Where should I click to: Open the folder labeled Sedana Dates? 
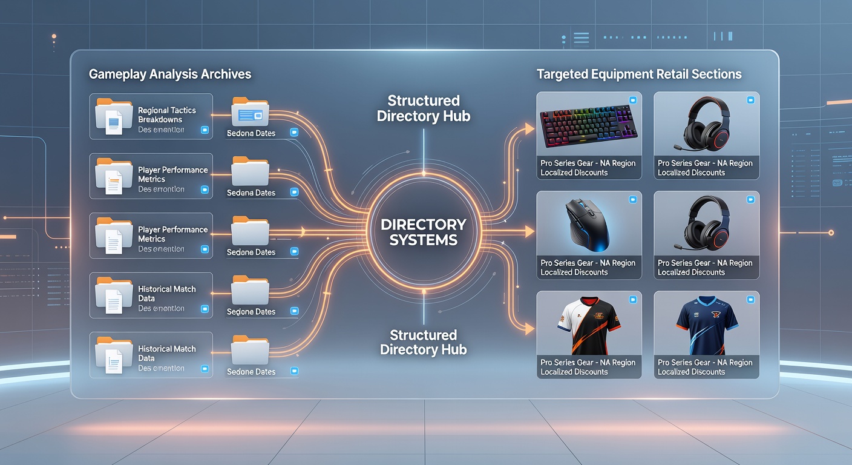250,172
